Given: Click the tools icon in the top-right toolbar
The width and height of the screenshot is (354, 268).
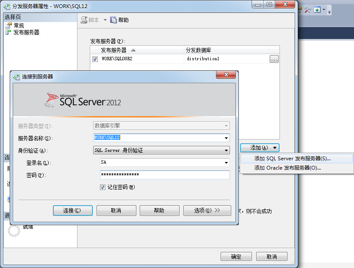Looking at the screenshot, I should [308, 10].
